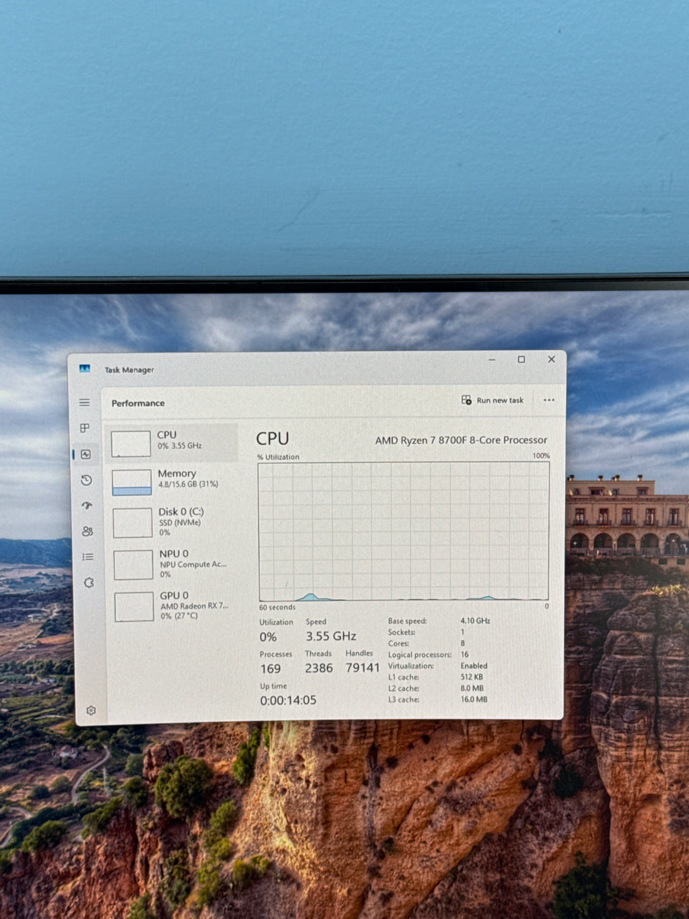Open the App history page icon
This screenshot has width=689, height=919.
pos(86,480)
